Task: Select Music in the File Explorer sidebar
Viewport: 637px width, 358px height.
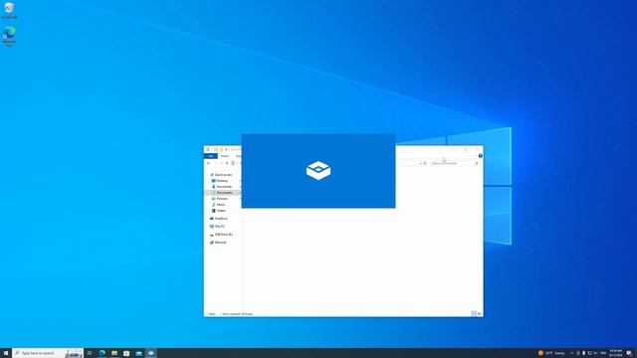Action: click(219, 205)
